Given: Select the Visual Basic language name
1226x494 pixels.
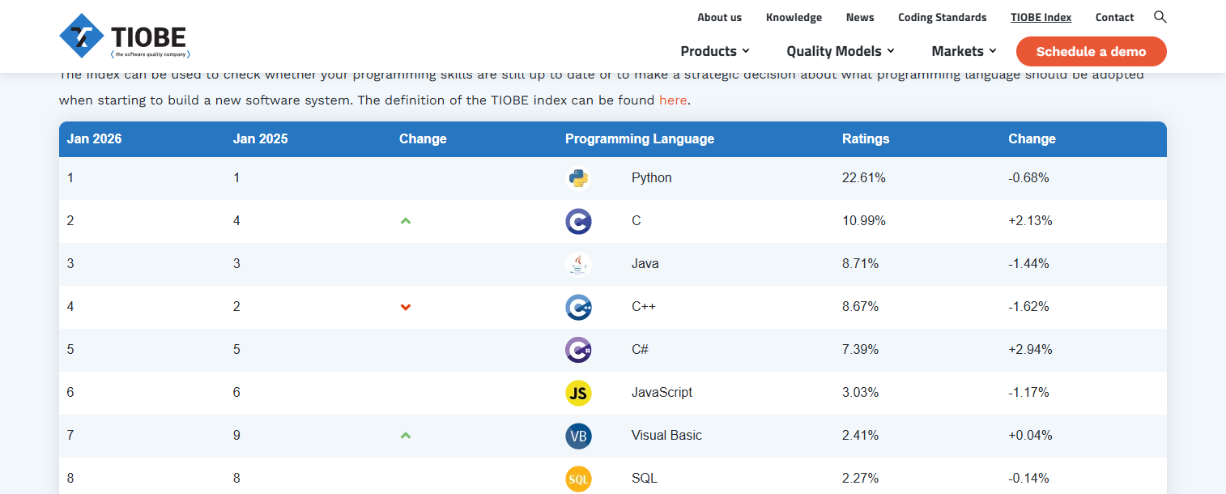Looking at the screenshot, I should 666,436.
